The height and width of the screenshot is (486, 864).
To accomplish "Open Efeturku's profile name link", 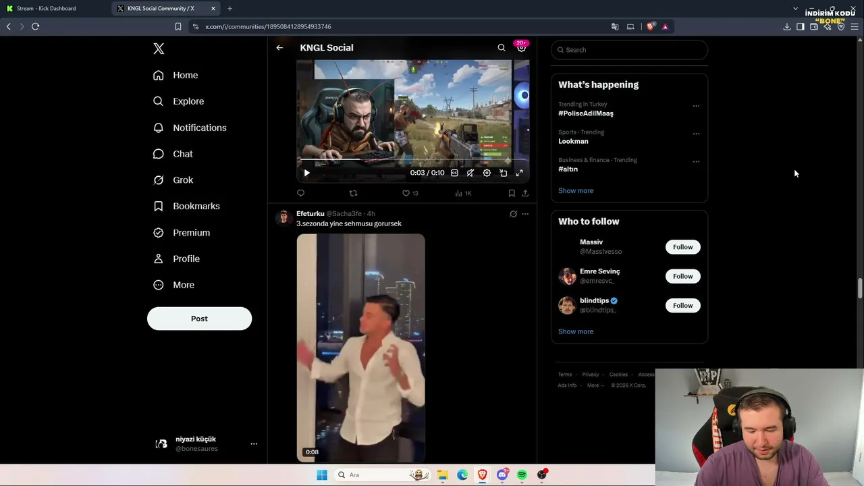I will coord(310,213).
